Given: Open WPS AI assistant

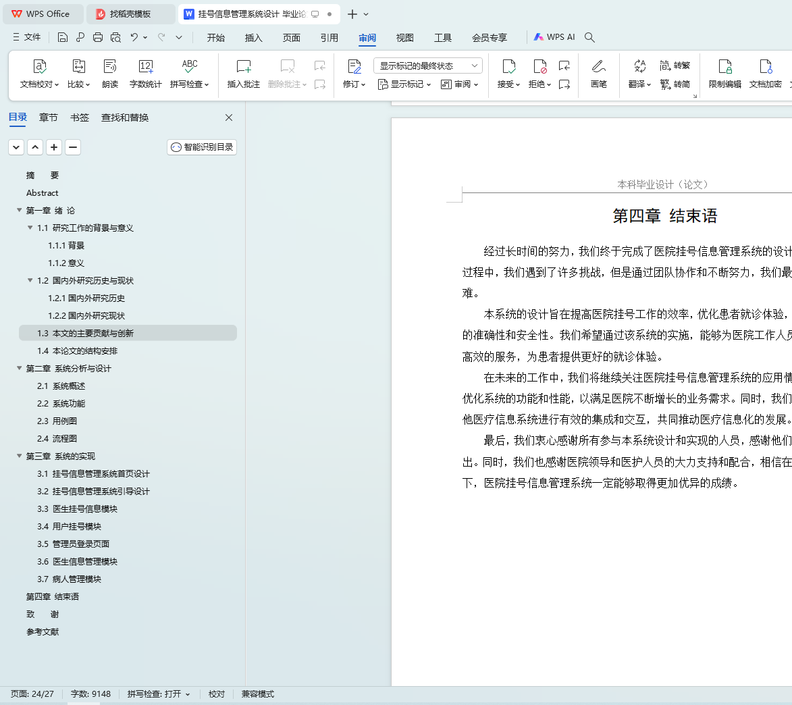Looking at the screenshot, I should tap(554, 37).
